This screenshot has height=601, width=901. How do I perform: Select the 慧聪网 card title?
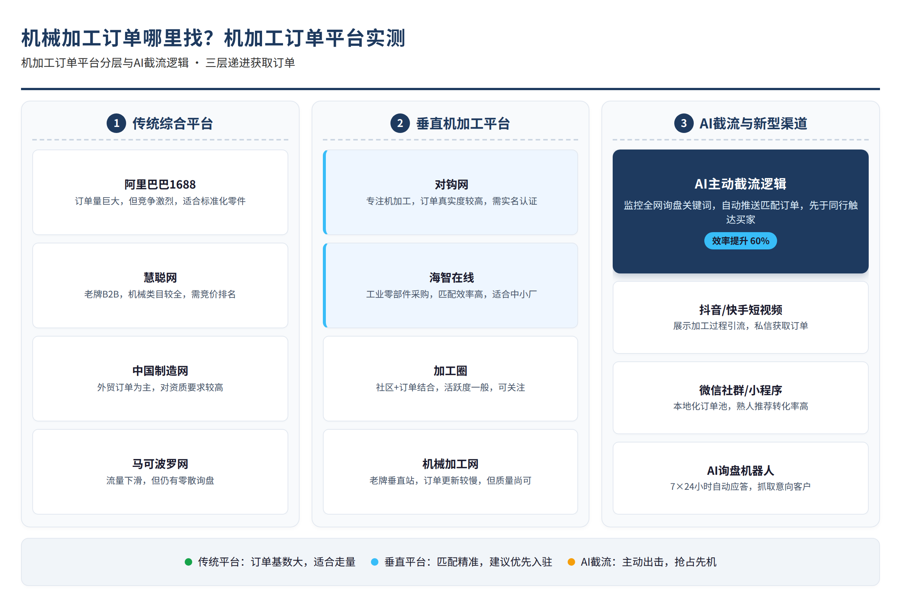[x=160, y=278]
